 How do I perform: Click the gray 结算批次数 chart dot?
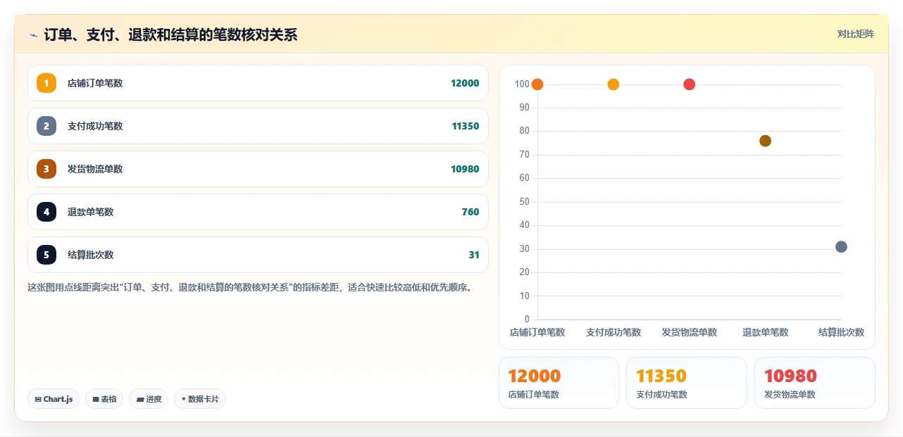pyautogui.click(x=841, y=247)
